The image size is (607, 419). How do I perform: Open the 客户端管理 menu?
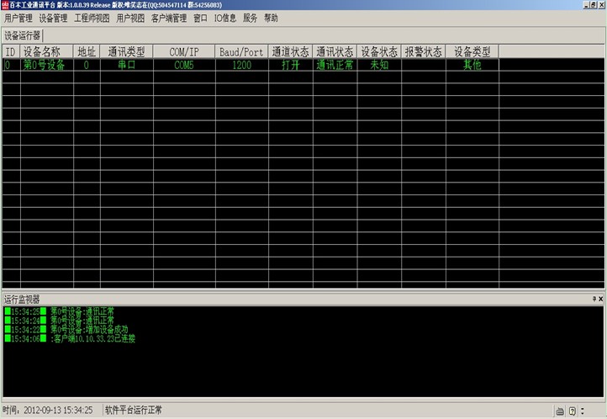[169, 19]
